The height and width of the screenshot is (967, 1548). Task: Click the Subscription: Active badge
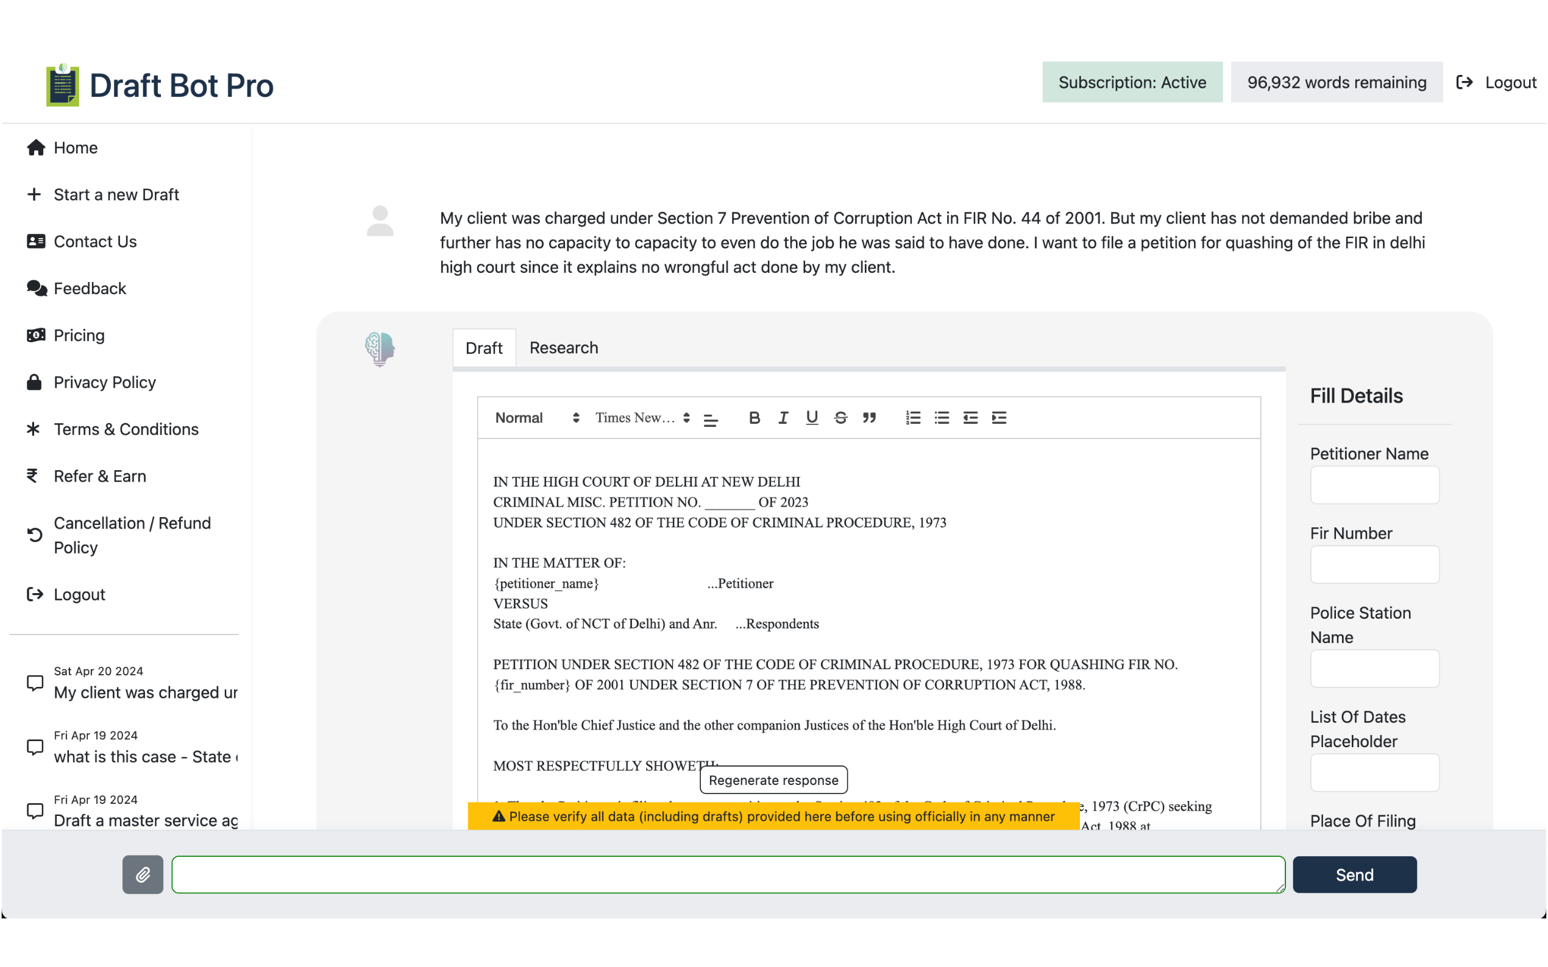[1132, 82]
